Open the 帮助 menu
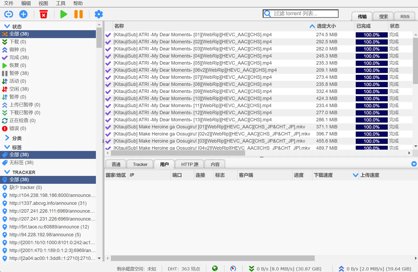 [78, 3]
